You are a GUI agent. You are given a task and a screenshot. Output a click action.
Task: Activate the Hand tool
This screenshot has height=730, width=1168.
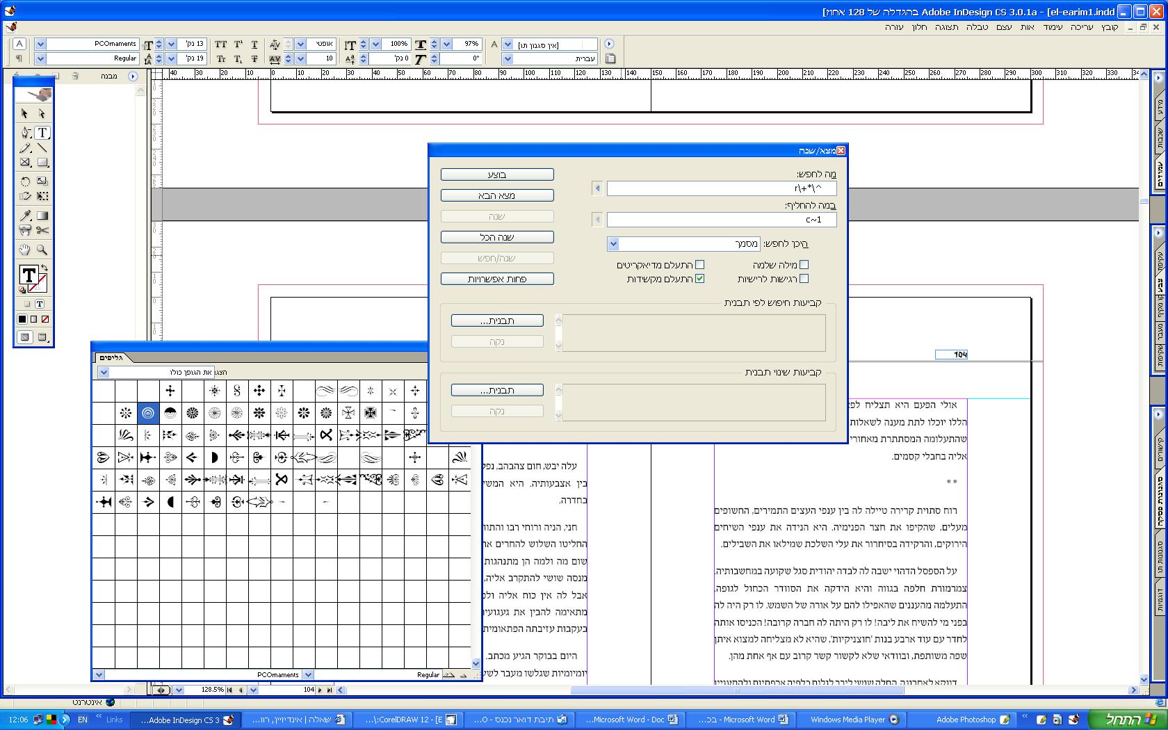(x=25, y=250)
